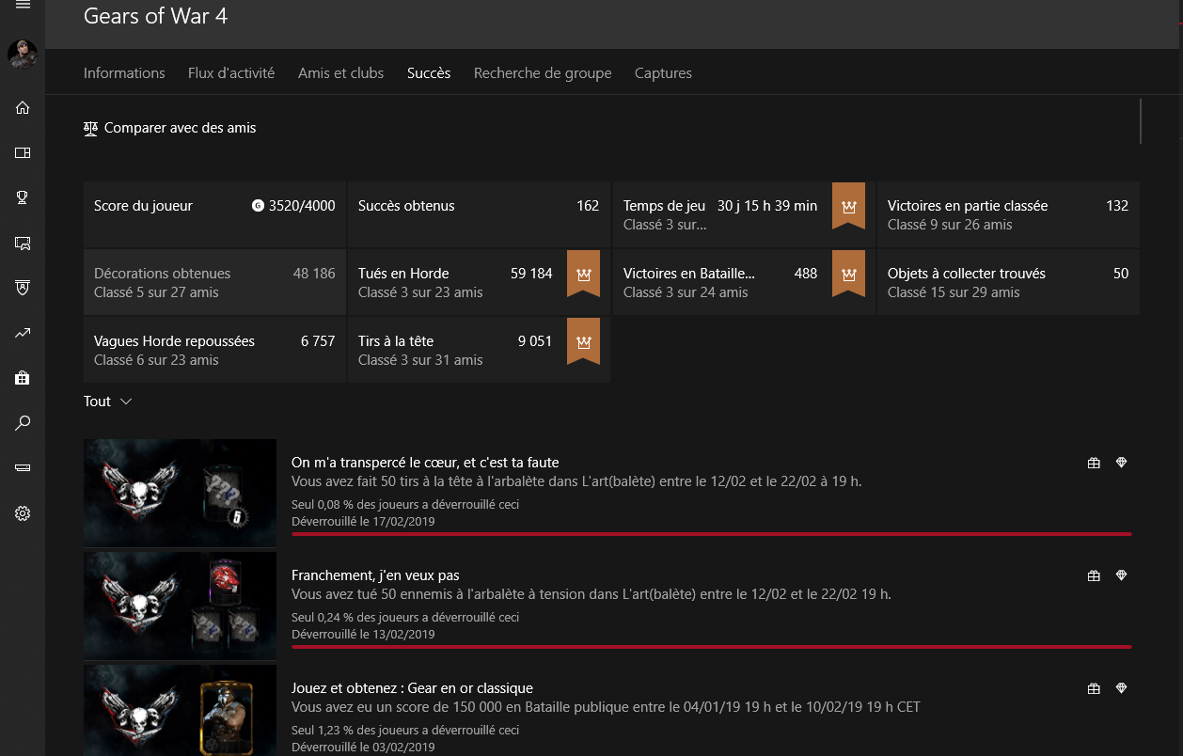
Task: Click the 59 184 Horde kills value
Action: pos(531,274)
